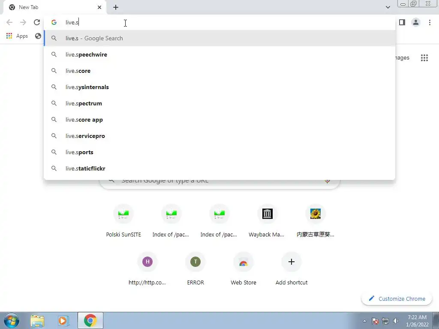Click the Add shortcut button

pyautogui.click(x=292, y=269)
